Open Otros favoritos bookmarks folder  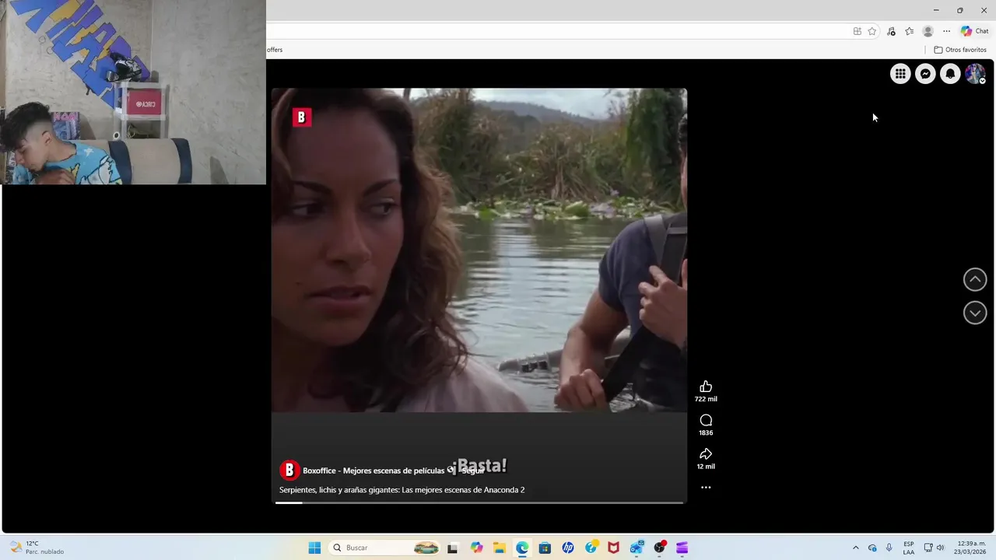coord(960,50)
